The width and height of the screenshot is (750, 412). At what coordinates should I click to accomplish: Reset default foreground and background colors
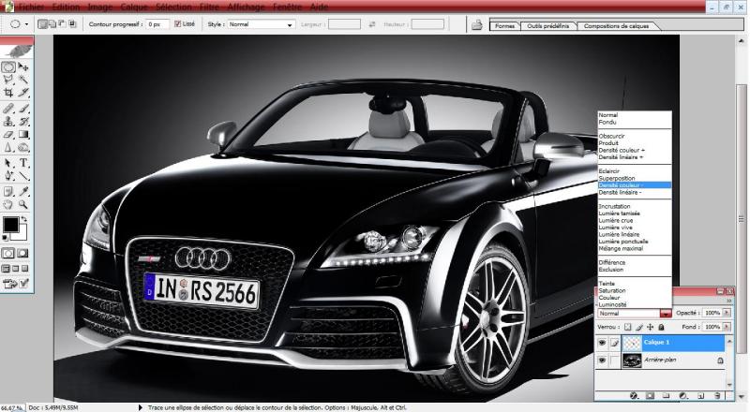click(x=6, y=238)
